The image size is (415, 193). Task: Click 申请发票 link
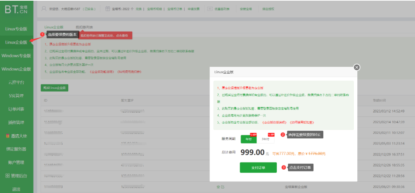point(194,9)
